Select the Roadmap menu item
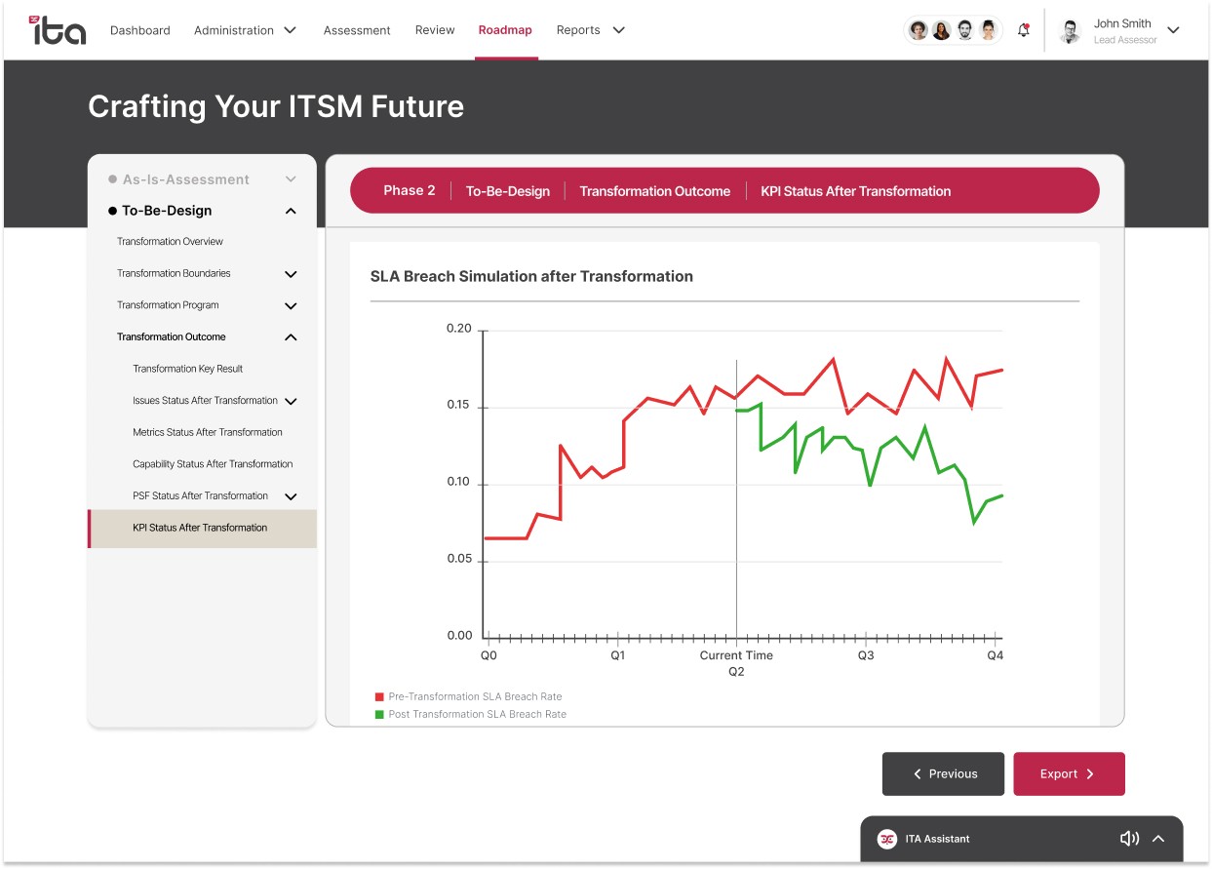Image resolution: width=1212 pixels, height=869 pixels. click(505, 30)
